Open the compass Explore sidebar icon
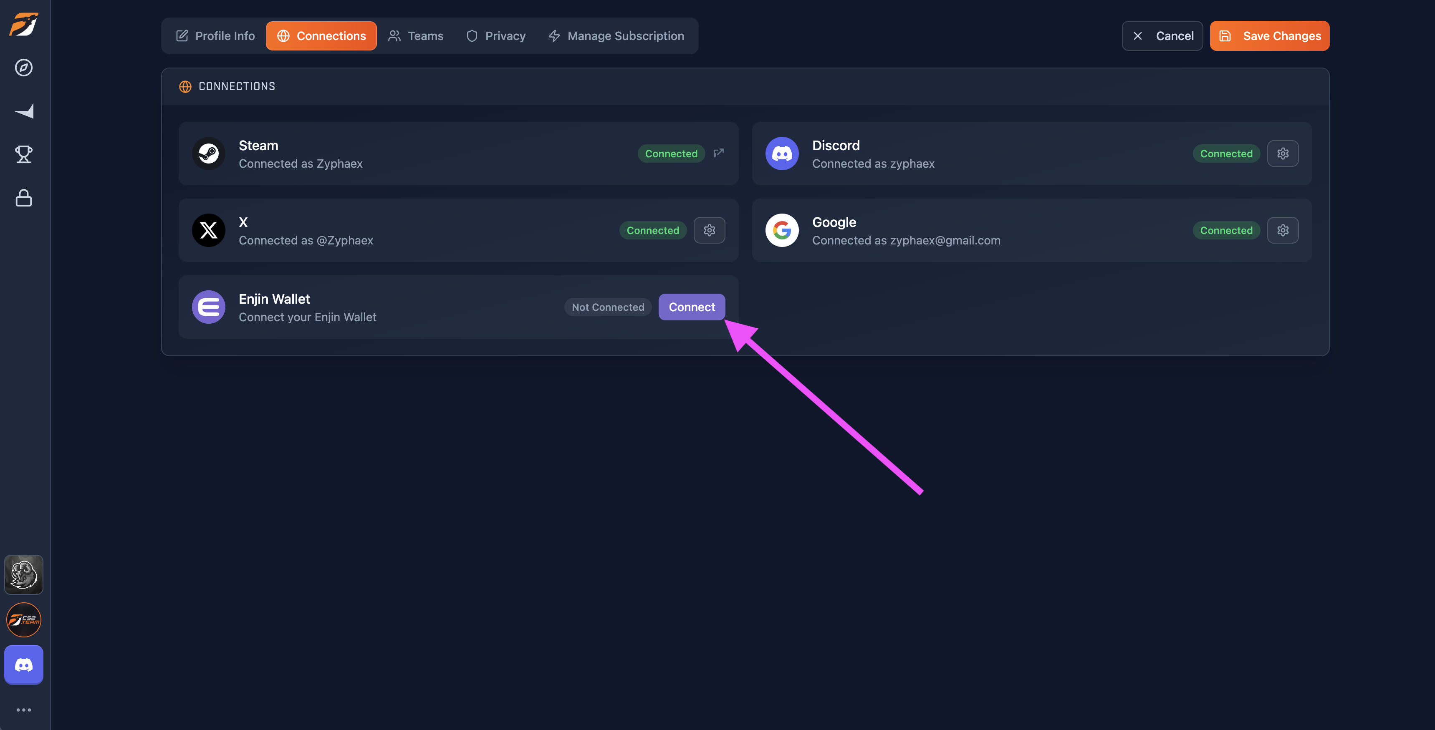This screenshot has height=730, width=1435. [24, 68]
